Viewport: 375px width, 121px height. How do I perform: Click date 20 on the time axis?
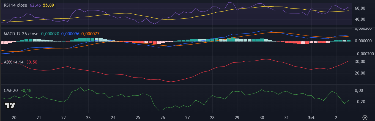coord(14,117)
